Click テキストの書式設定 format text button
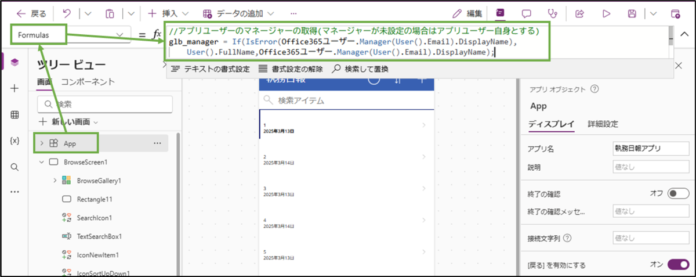This screenshot has height=277, width=696. (x=211, y=69)
